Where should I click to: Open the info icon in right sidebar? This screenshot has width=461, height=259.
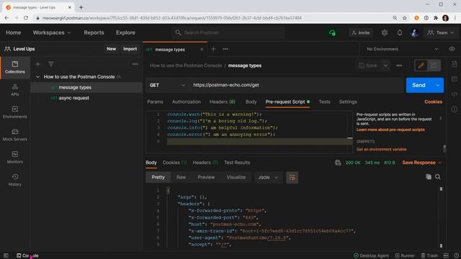click(455, 109)
